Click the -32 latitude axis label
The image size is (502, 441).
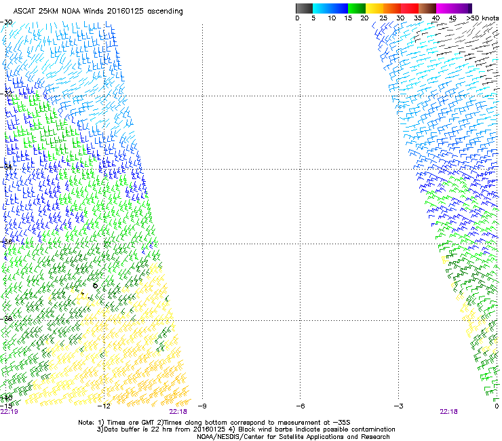[6, 94]
